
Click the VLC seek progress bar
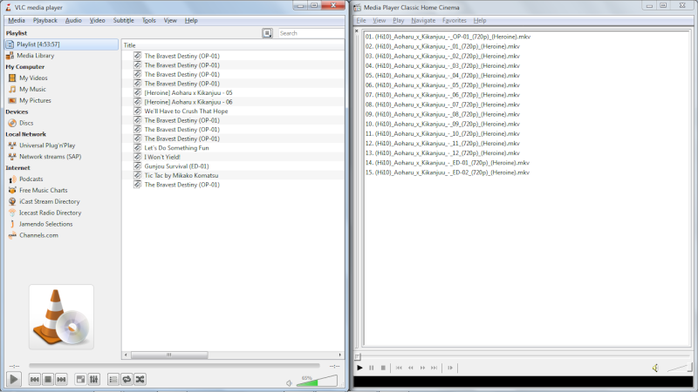click(174, 366)
